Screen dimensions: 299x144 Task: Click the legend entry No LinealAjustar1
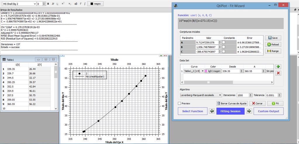(95, 76)
